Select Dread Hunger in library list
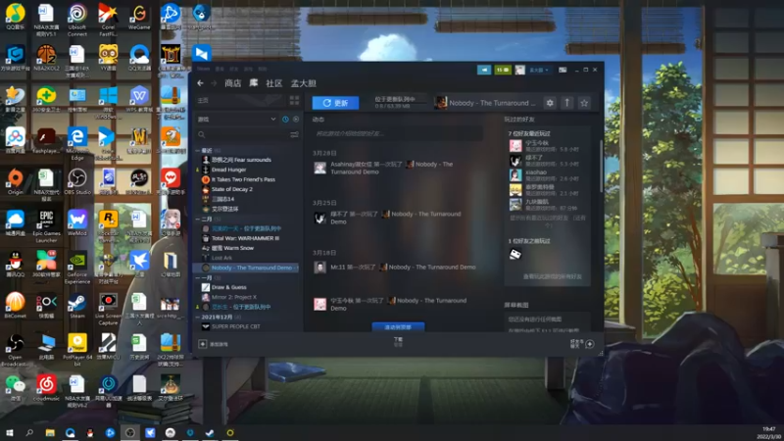The height and width of the screenshot is (441, 784). point(228,170)
